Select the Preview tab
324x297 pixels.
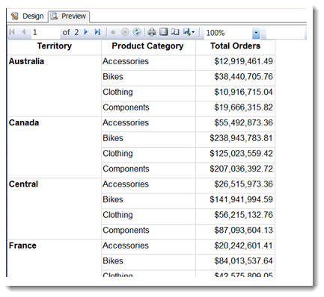69,16
